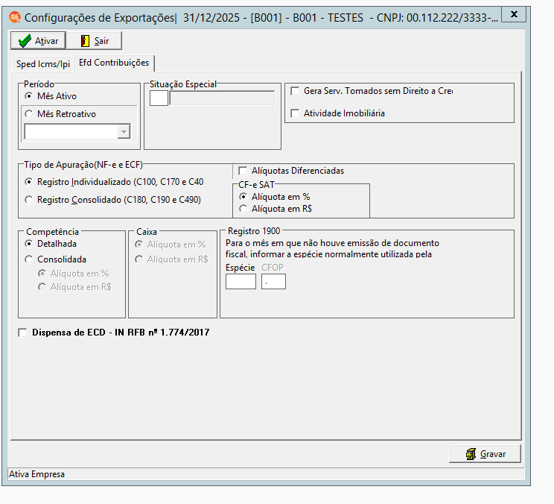The image size is (554, 504).
Task: Click the Ativa Empresa status bar text
Action: [x=36, y=474]
